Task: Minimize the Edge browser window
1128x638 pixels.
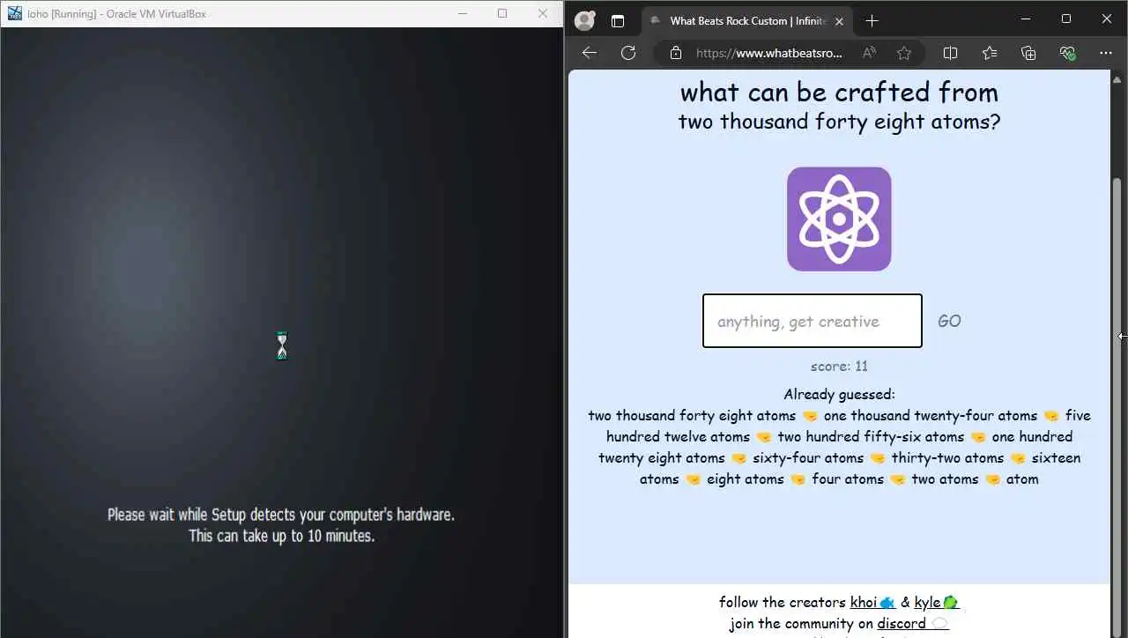Action: [1026, 19]
